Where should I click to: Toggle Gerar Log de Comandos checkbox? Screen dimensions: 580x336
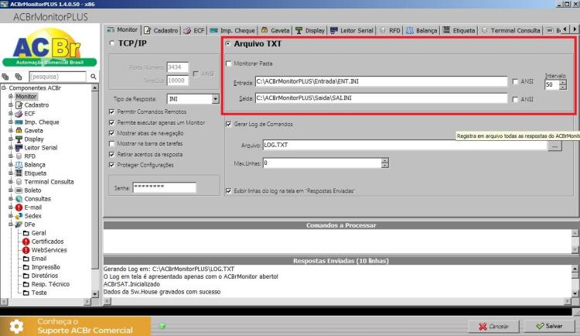(x=229, y=125)
